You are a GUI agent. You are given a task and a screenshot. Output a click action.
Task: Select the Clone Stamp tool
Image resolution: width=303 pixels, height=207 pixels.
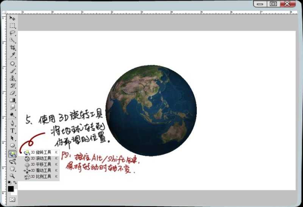[x=12, y=78]
